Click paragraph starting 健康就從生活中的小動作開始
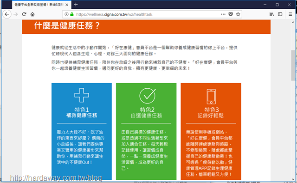The width and height of the screenshot is (297, 183). click(144, 50)
